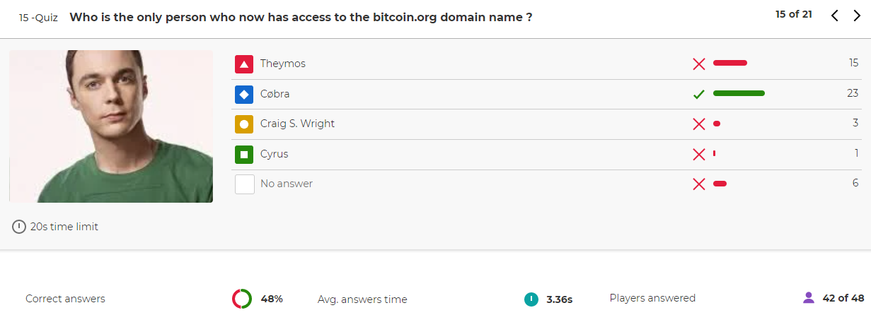This screenshot has height=315, width=871.
Task: Click the purple player icon near 42 of 48
Action: 809,298
